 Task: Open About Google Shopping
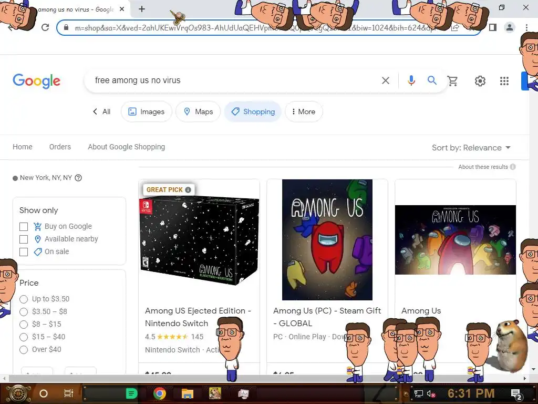point(126,147)
